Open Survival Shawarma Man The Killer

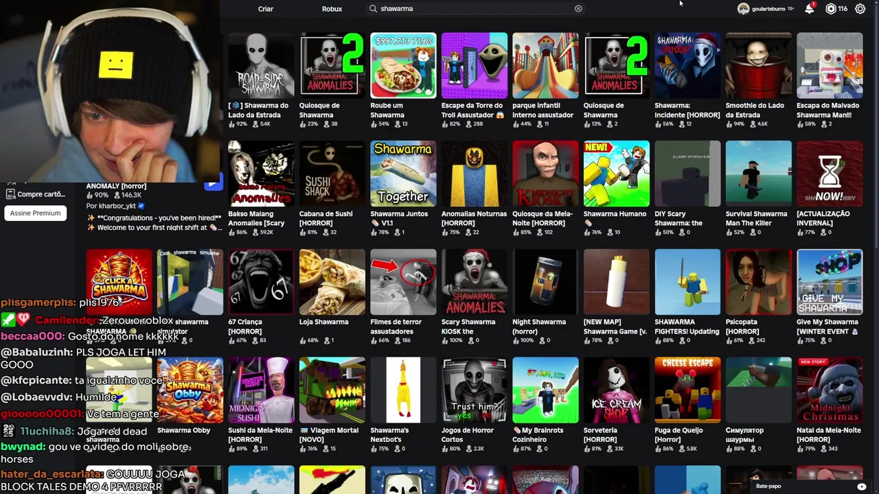759,174
